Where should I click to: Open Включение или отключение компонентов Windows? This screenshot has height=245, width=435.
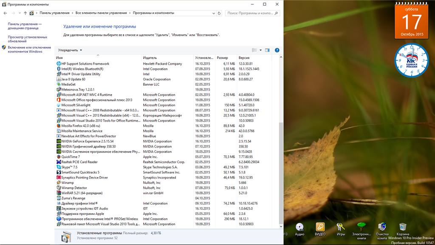[29, 49]
